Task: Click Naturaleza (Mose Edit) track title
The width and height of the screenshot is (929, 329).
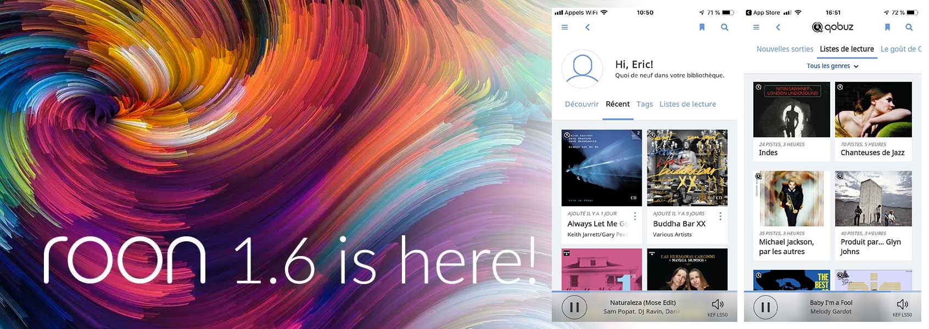Action: point(643,303)
